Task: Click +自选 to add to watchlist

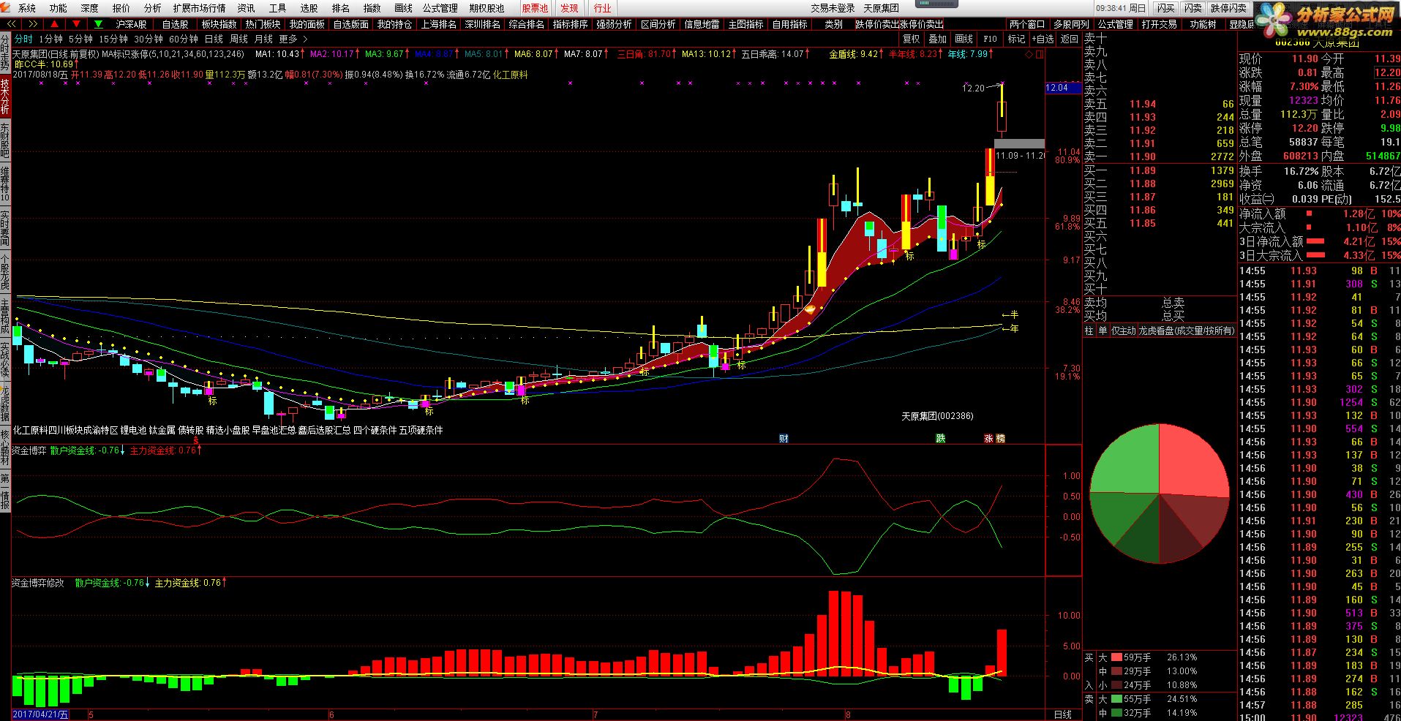Action: (1043, 39)
